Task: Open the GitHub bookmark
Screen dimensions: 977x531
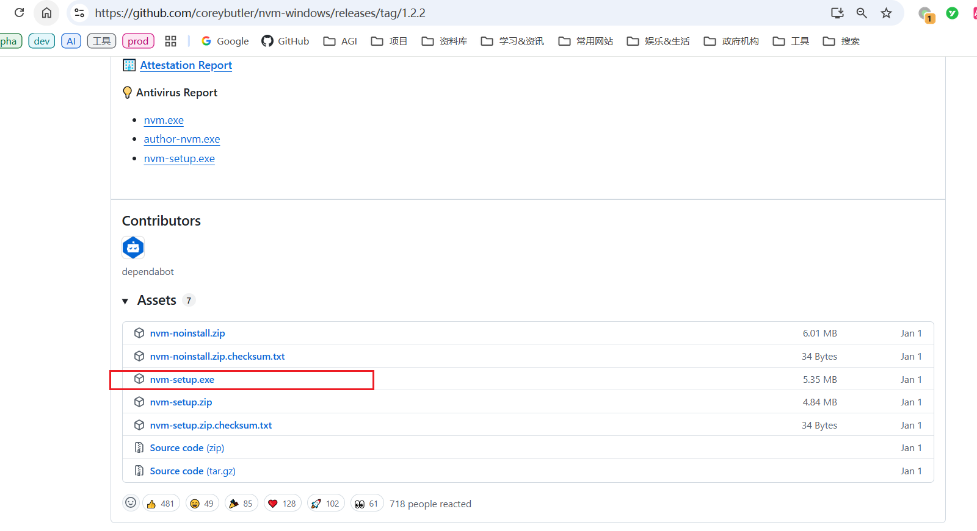Action: pos(285,41)
